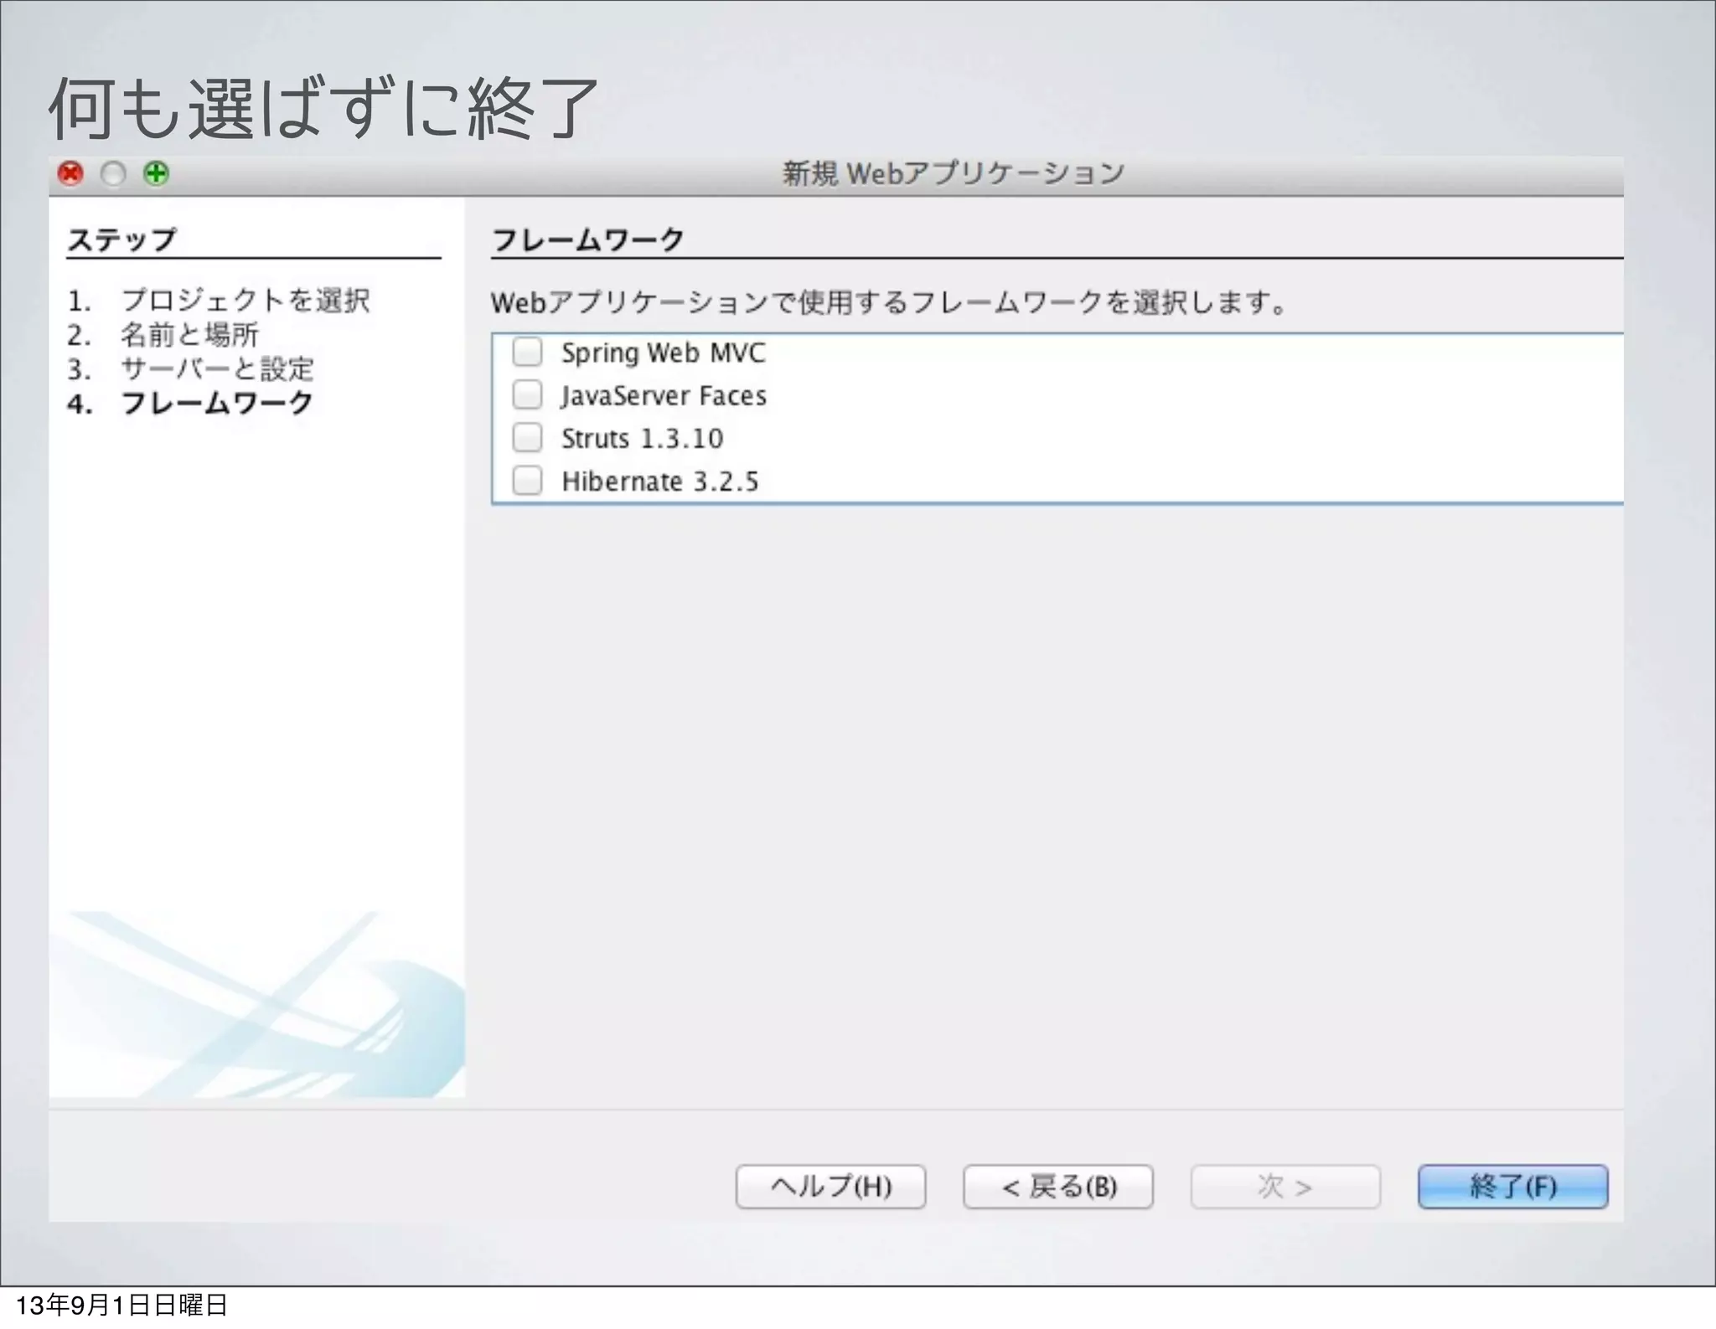Image resolution: width=1716 pixels, height=1329 pixels.
Task: Select step 2 名前と場所
Action: [189, 334]
